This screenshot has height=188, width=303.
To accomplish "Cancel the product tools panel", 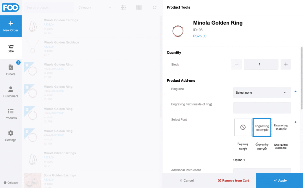I will 186,181.
